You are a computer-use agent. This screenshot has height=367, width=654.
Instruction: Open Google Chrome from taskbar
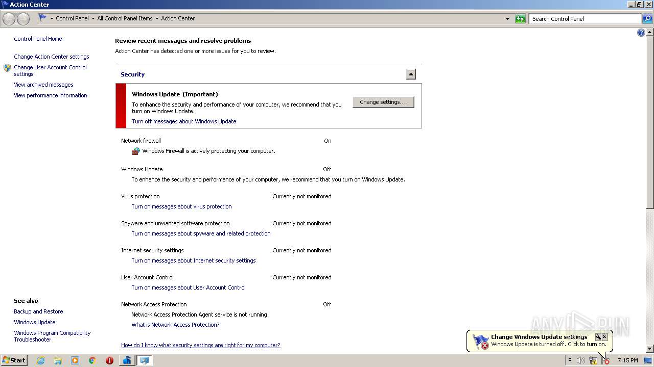(x=92, y=360)
